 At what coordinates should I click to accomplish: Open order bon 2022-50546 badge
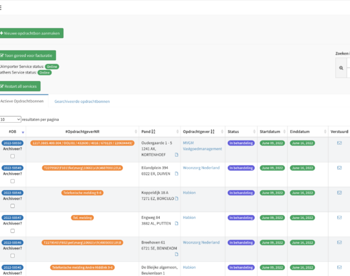pos(12,242)
